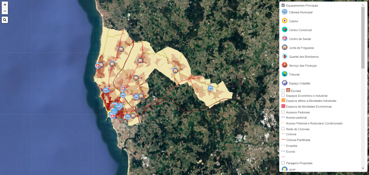Click the Serviço das Finanças legend icon
The height and width of the screenshot is (175, 369).
click(285, 65)
